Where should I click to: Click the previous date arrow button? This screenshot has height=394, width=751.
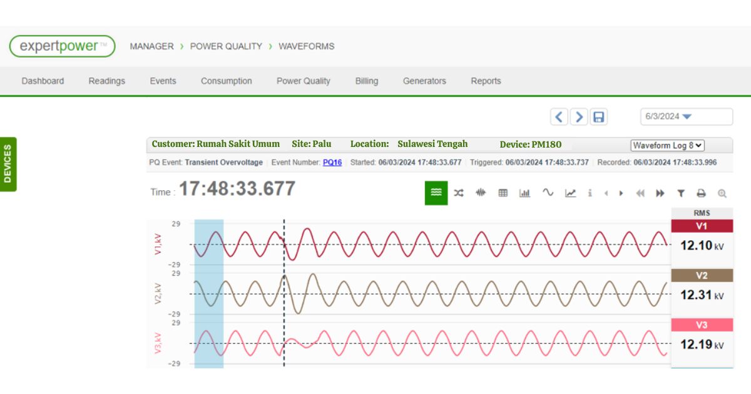pos(559,117)
